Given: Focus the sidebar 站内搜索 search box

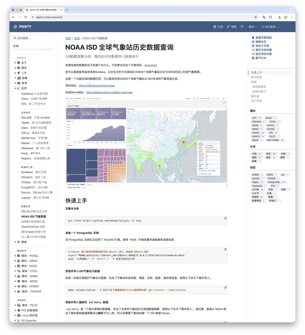Looking at the screenshot, I should point(33,38).
